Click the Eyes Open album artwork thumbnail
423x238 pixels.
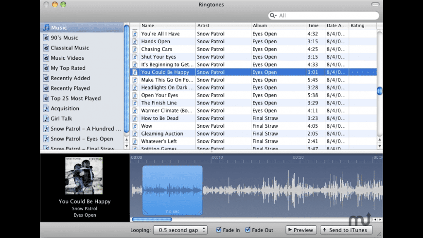[x=84, y=176]
